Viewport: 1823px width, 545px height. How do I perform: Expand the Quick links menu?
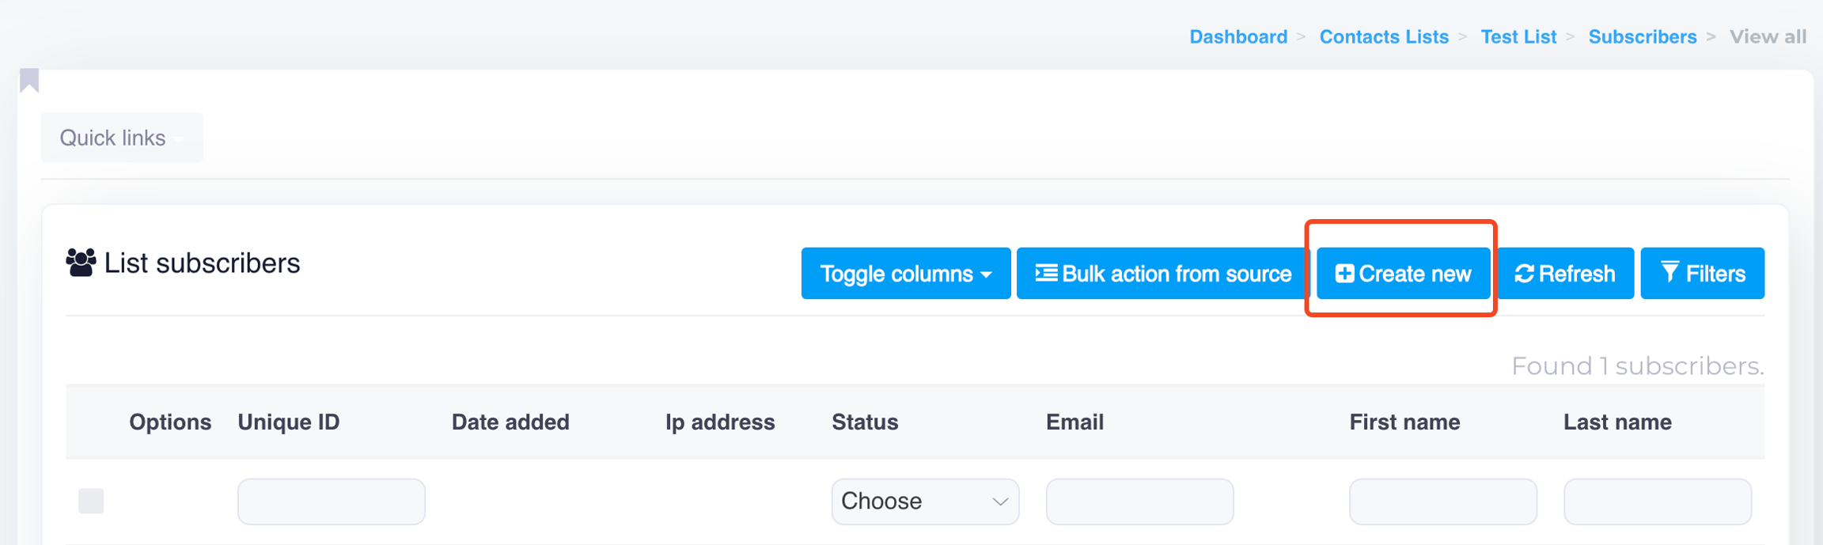(x=122, y=138)
